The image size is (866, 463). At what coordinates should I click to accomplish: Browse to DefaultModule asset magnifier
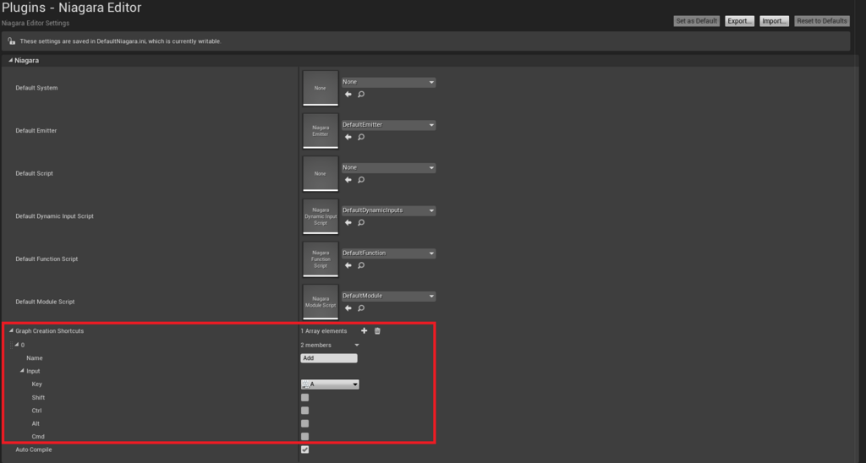pyautogui.click(x=361, y=308)
